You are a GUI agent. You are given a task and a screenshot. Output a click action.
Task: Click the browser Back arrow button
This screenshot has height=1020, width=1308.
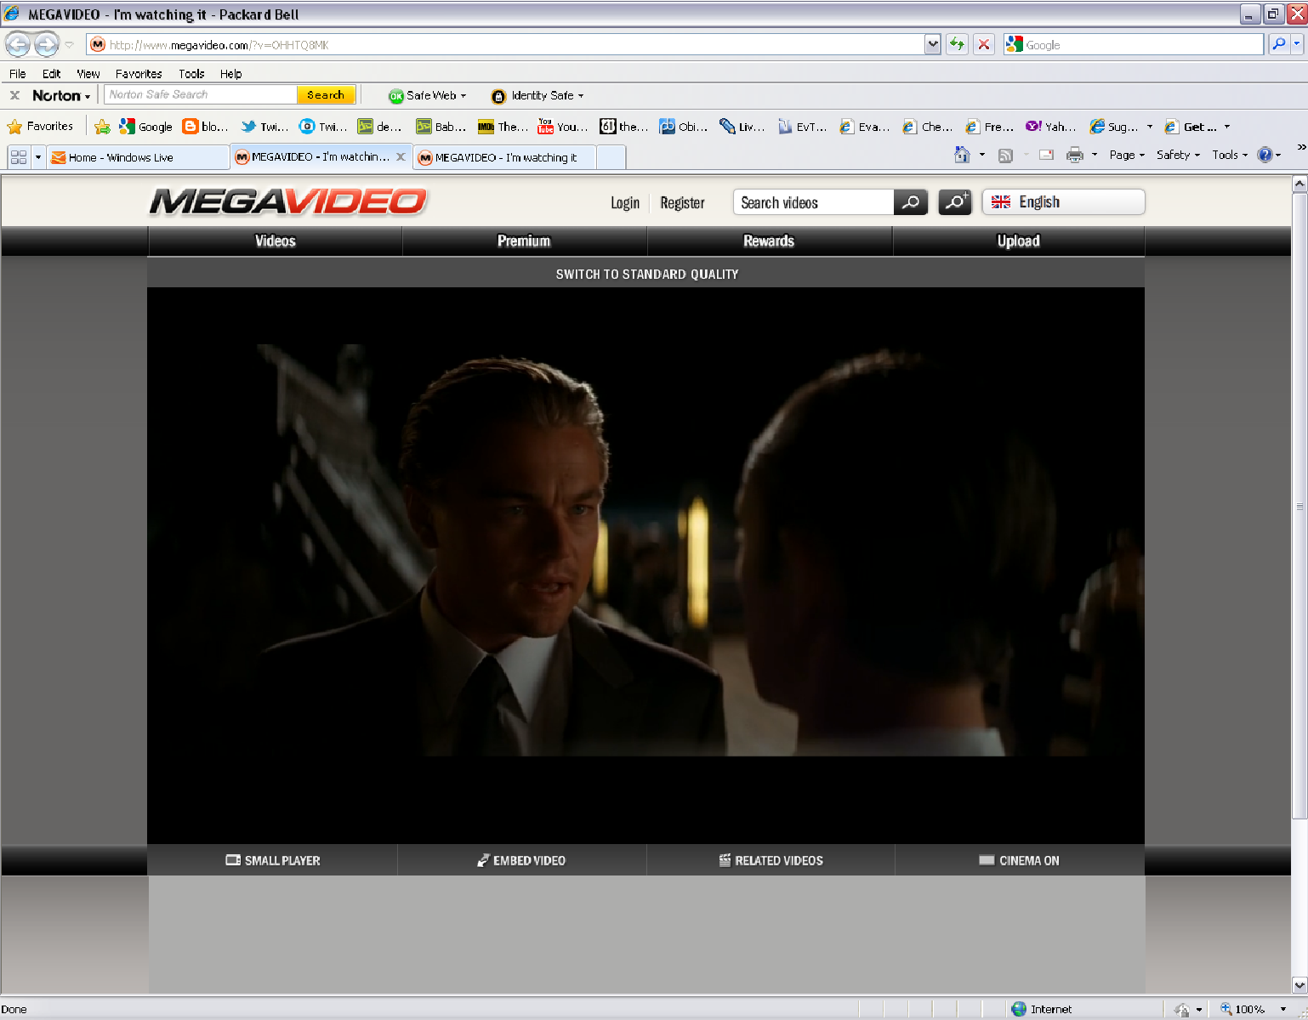[x=18, y=44]
